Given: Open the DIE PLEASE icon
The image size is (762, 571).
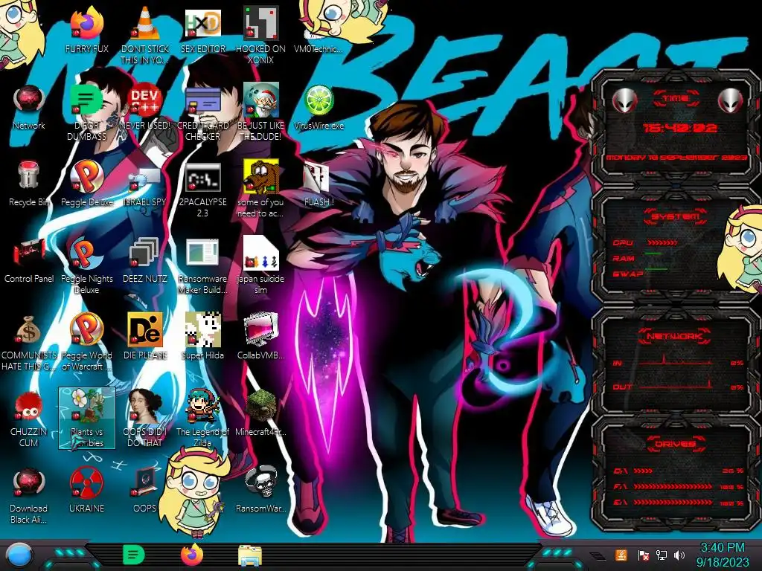Looking at the screenshot, I should [145, 330].
